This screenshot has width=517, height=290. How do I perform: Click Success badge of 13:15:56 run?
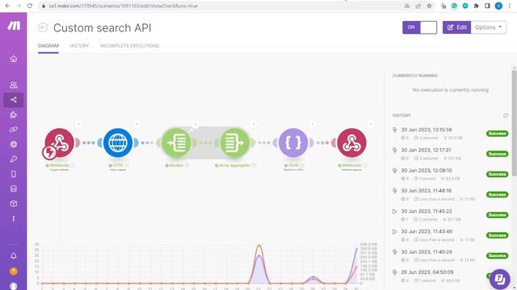498,134
